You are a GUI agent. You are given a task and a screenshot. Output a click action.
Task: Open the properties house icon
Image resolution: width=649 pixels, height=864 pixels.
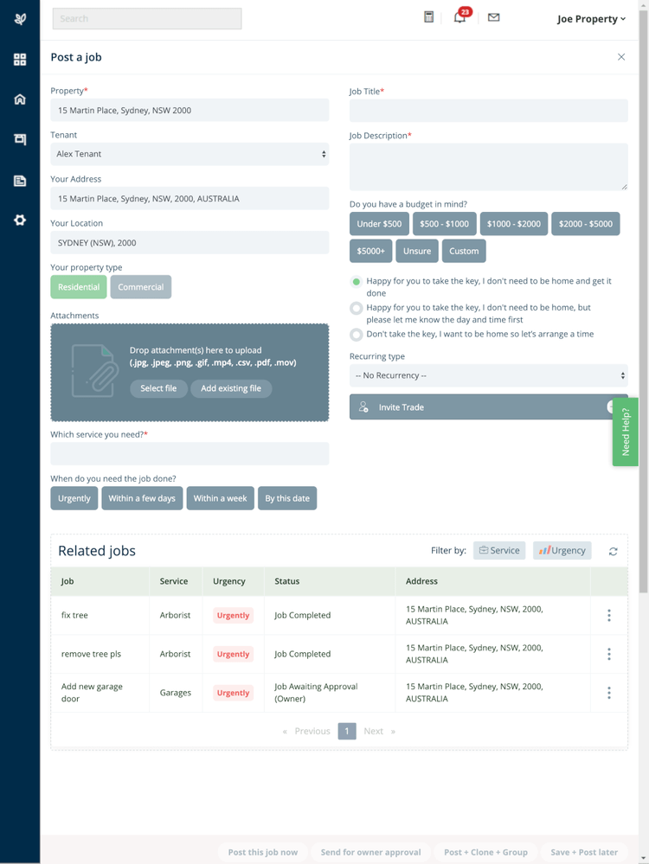tap(20, 99)
